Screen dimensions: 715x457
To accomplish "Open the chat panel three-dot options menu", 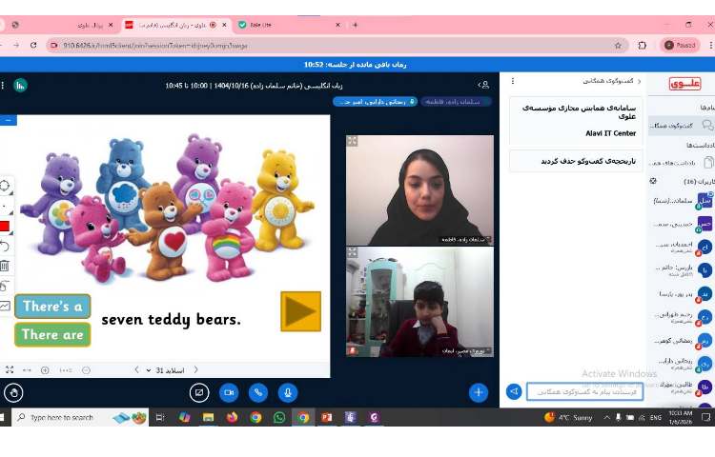I will pos(513,82).
